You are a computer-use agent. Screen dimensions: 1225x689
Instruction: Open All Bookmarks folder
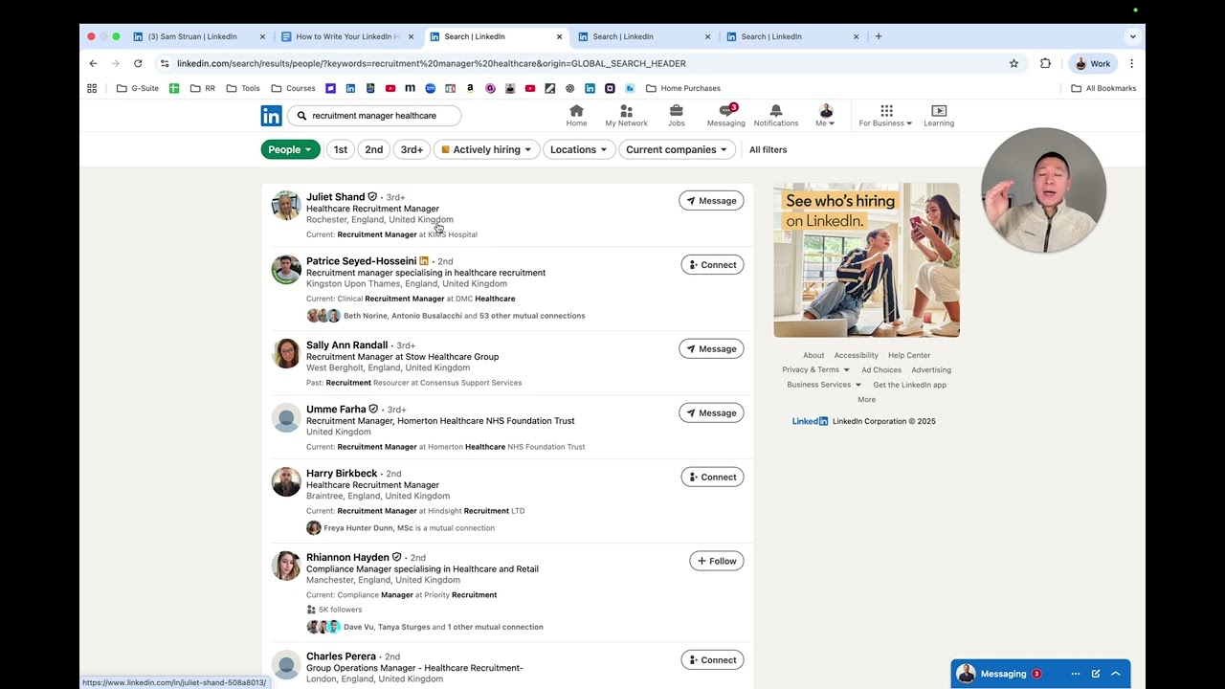tap(1103, 88)
